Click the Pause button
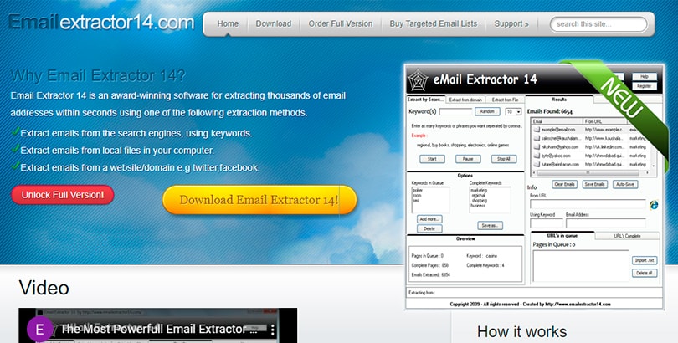The width and height of the screenshot is (678, 343). [x=468, y=159]
